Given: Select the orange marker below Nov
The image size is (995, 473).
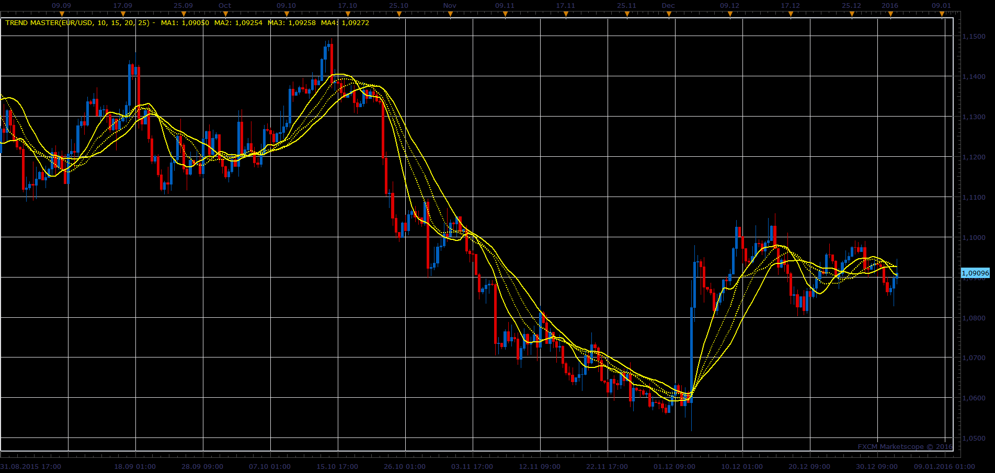Looking at the screenshot, I should tap(450, 14).
